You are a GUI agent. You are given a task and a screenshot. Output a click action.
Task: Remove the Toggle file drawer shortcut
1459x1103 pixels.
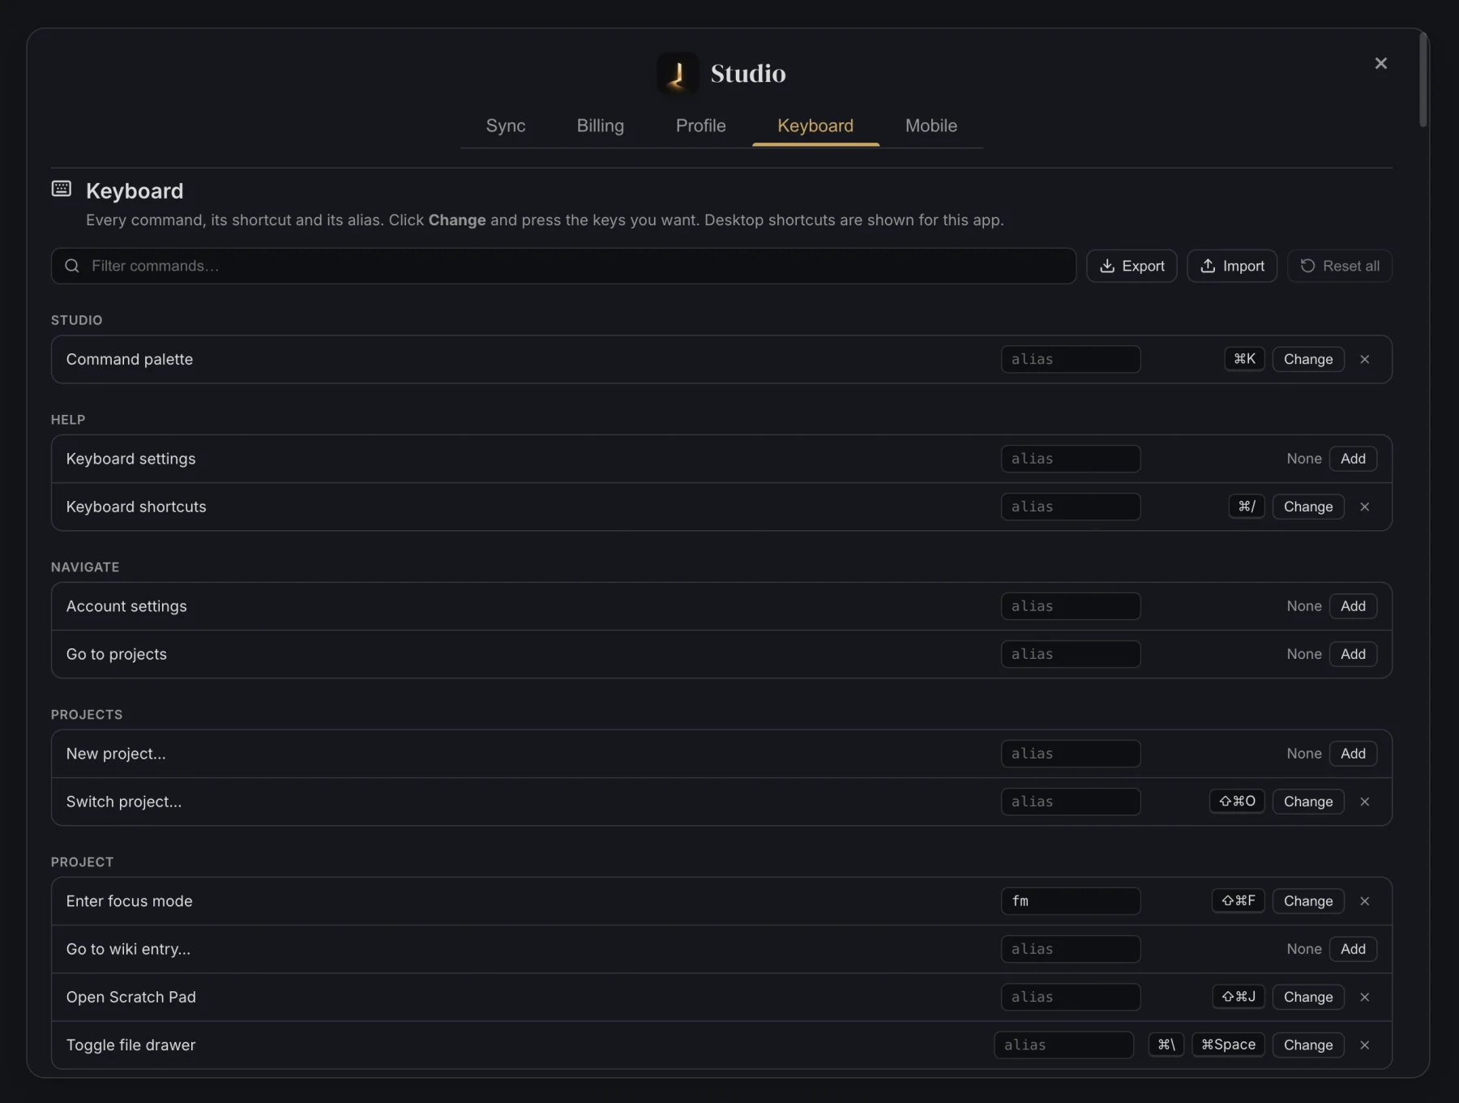tap(1365, 1045)
